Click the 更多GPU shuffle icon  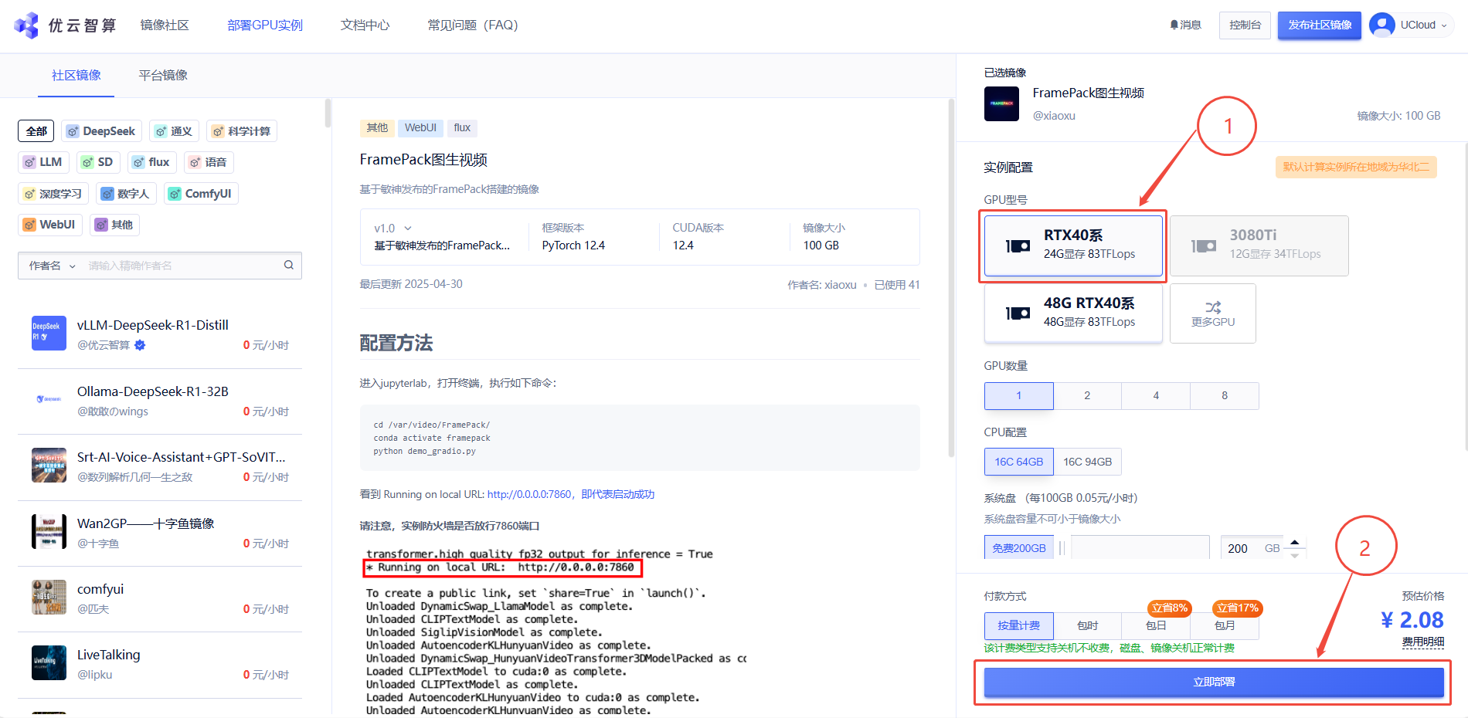tap(1213, 307)
